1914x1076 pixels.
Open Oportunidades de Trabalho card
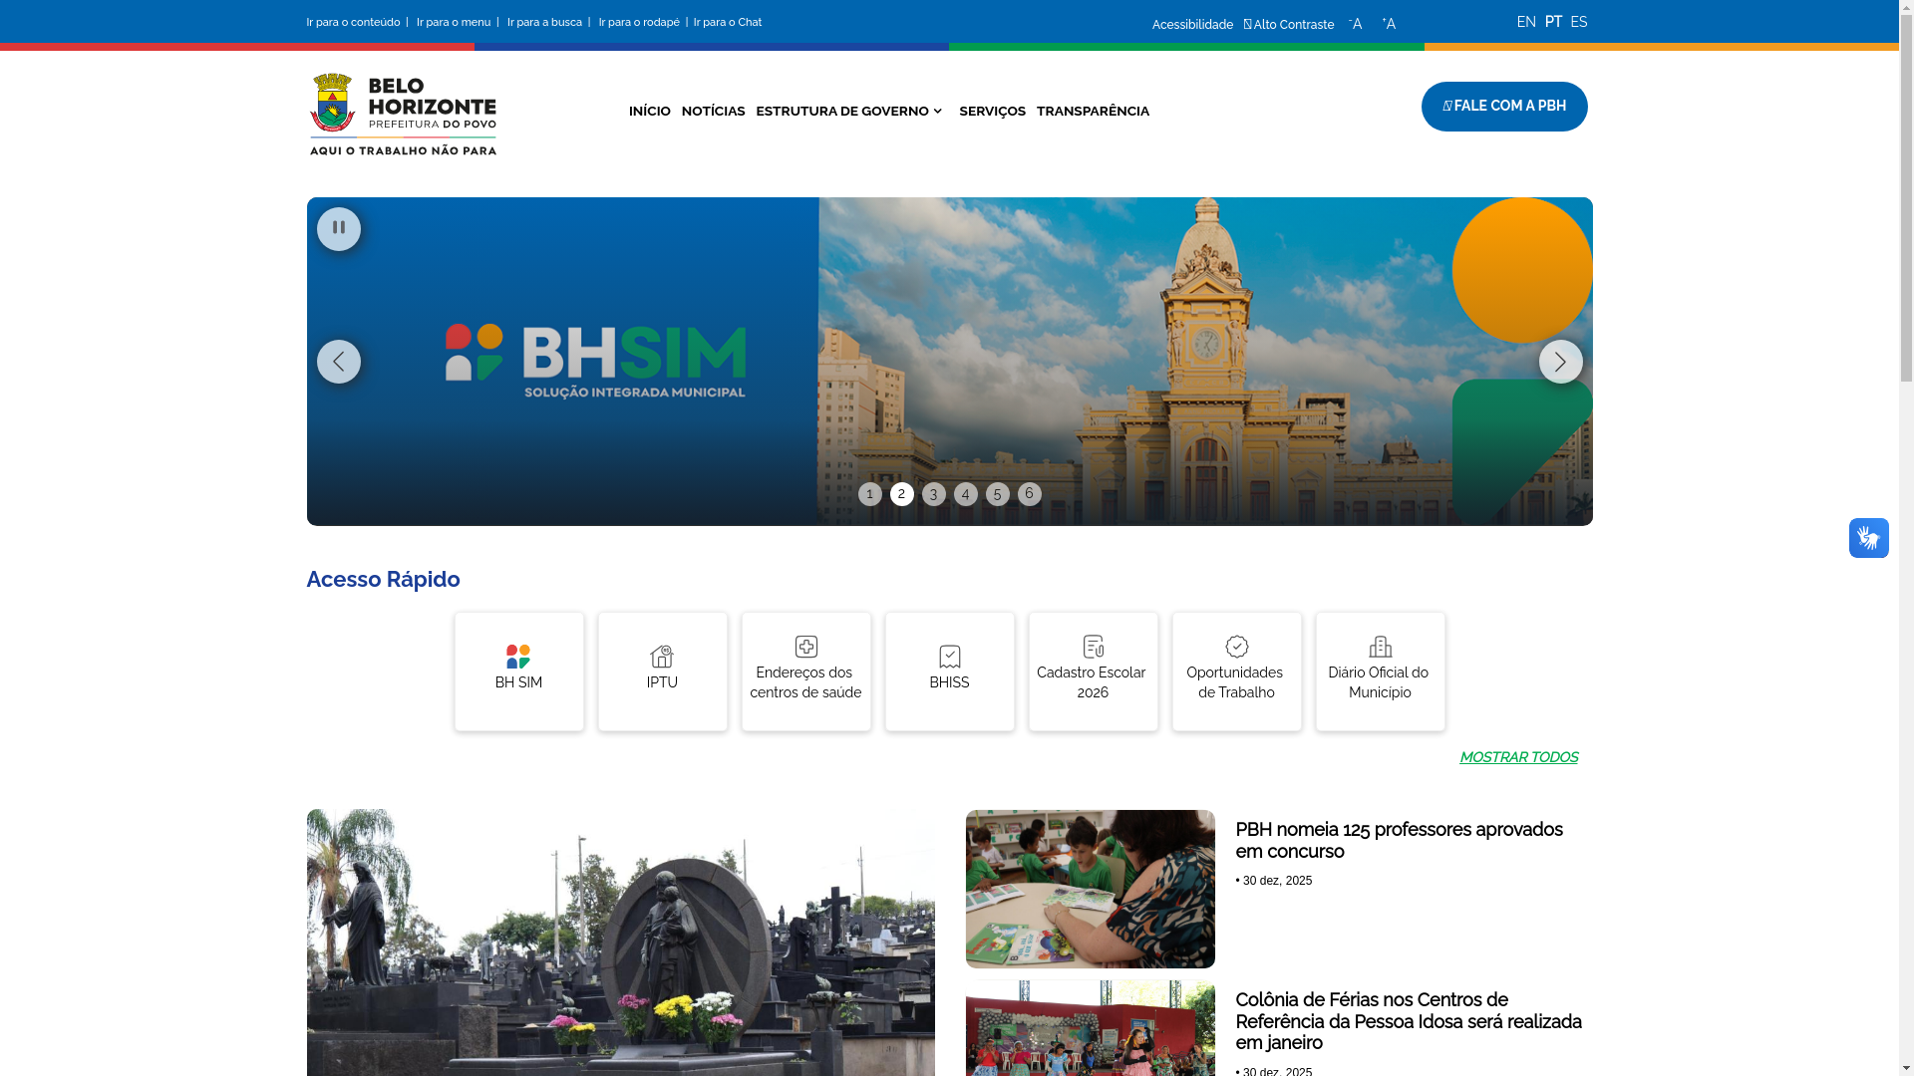tap(1237, 672)
